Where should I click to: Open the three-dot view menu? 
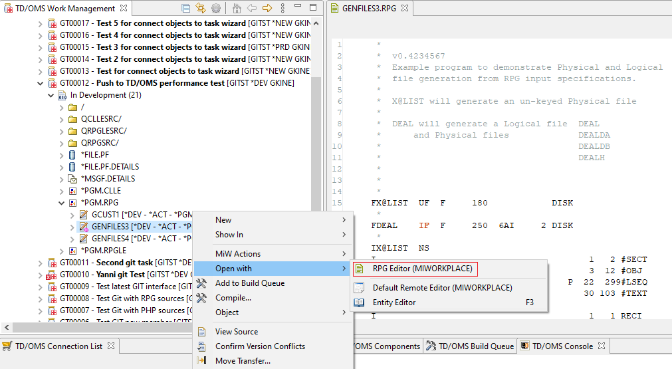point(282,9)
